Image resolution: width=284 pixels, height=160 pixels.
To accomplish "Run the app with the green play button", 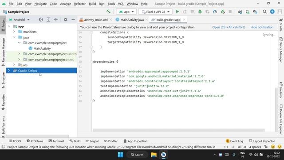I will (x=177, y=12).
